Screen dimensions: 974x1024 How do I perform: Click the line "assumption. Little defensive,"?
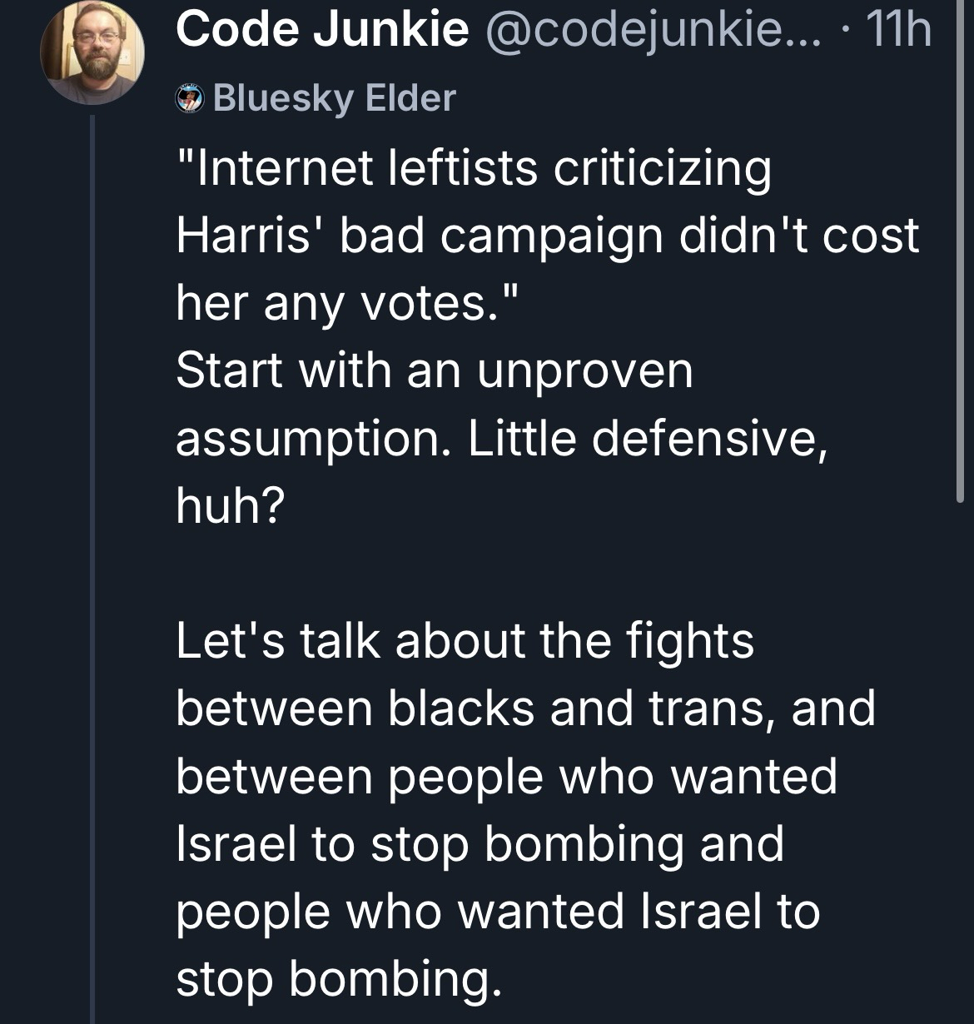(502, 438)
